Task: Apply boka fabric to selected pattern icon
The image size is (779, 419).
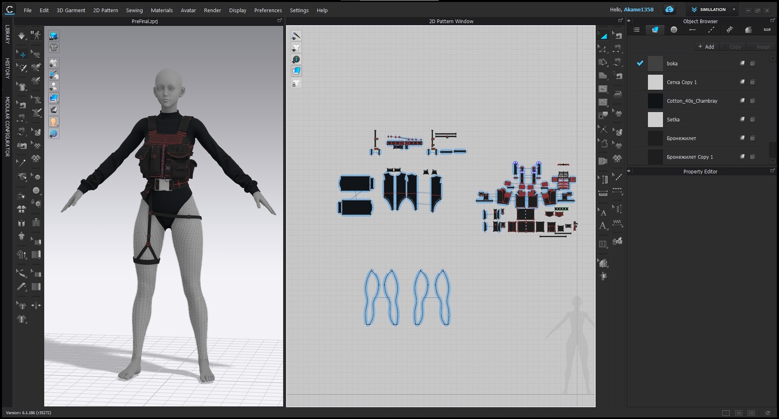Action: pyautogui.click(x=742, y=63)
